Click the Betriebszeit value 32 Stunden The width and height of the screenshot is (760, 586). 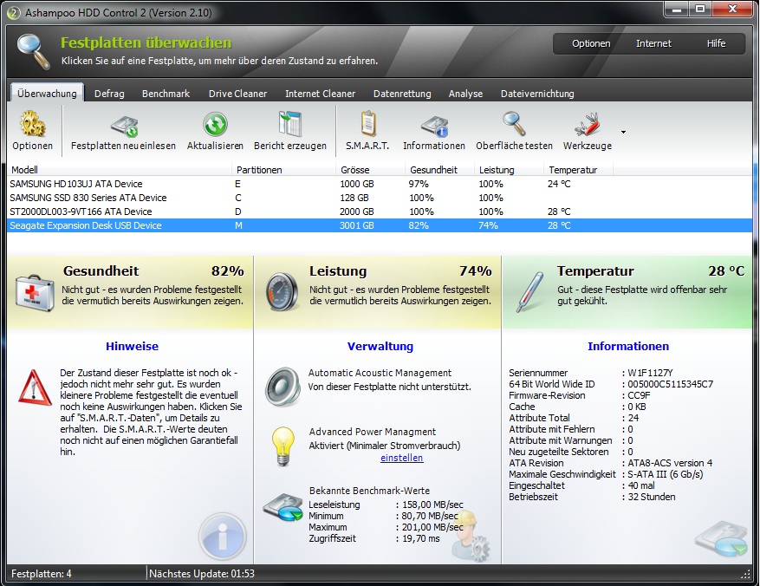(x=652, y=497)
